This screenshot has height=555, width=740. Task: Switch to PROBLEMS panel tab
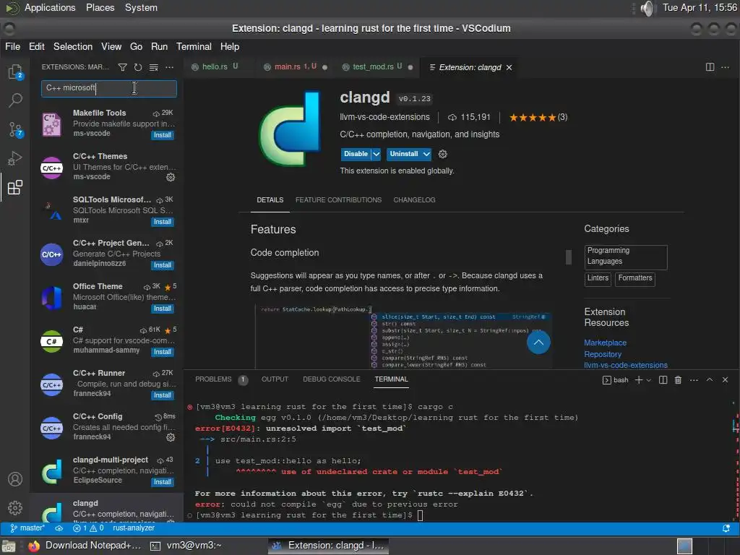pyautogui.click(x=213, y=379)
